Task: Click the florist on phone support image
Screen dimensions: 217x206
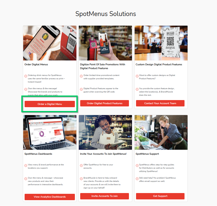Action: click(x=161, y=132)
